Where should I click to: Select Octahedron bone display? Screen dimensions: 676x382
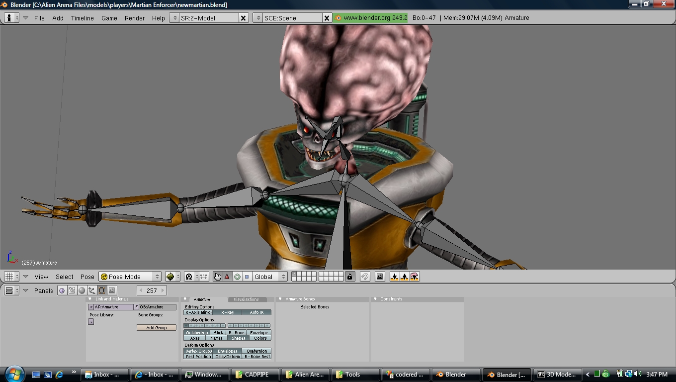click(x=197, y=333)
